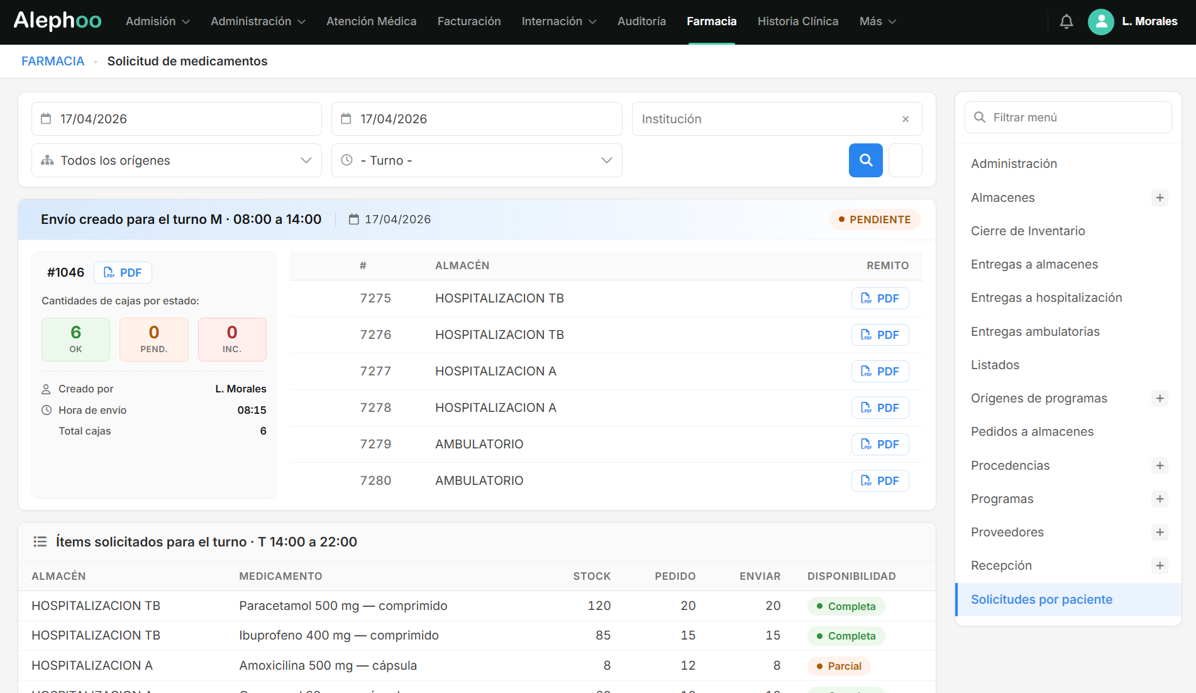The width and height of the screenshot is (1196, 693).
Task: Click the Filtrar menú search field
Action: pos(1068,118)
